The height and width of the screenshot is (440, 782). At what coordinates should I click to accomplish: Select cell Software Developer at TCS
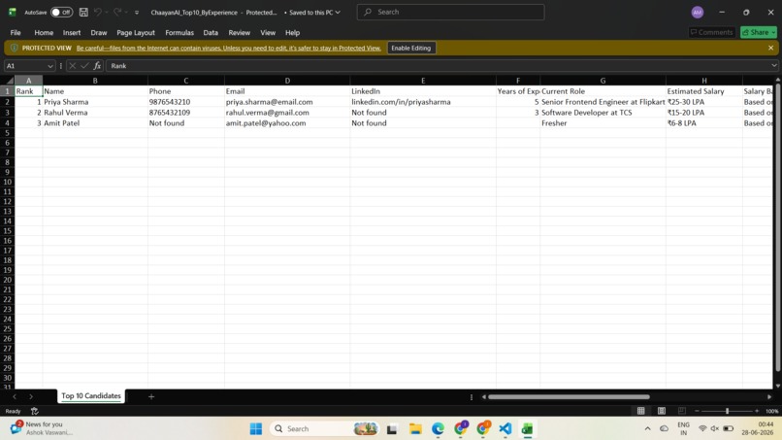[x=603, y=113]
